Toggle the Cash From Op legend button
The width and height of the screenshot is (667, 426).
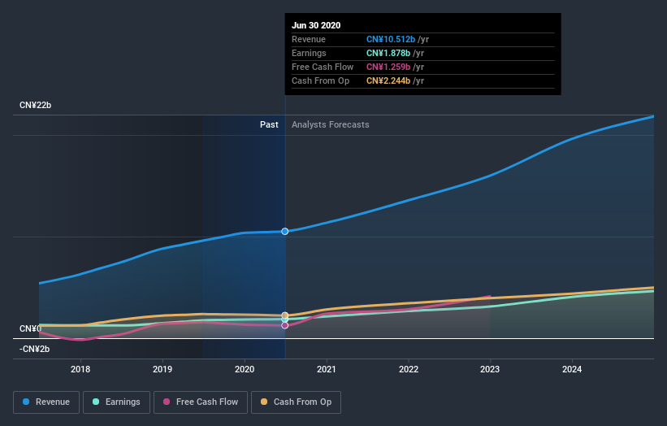[x=296, y=402]
